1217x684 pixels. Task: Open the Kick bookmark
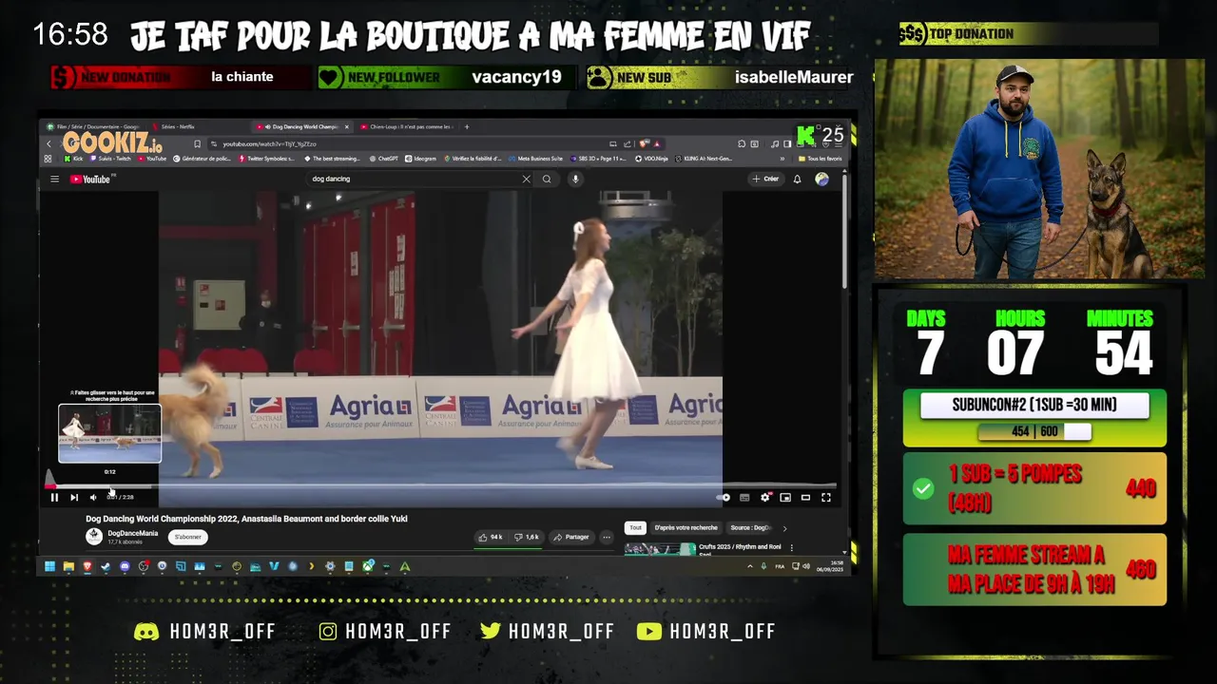74,159
